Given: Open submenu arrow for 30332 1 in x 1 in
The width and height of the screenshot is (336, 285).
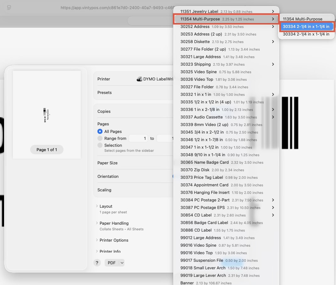Looking at the screenshot, I should tap(273, 95).
